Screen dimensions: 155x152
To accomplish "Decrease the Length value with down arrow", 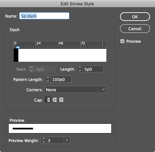I will (80, 70).
